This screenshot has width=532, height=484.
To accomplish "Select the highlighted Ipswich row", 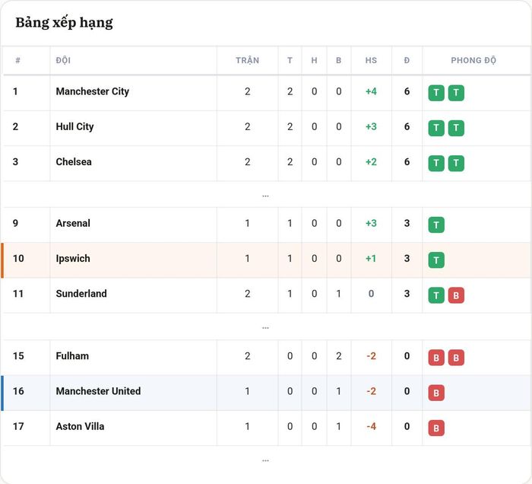I will 266,260.
